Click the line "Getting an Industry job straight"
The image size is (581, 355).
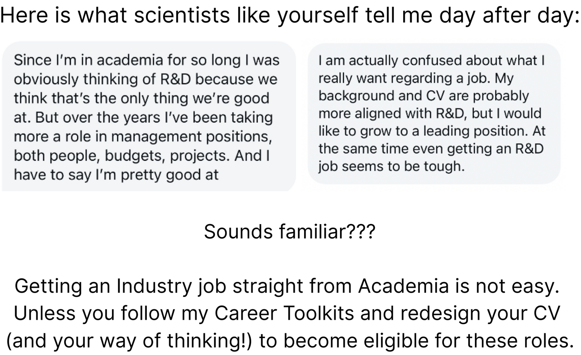(287, 286)
